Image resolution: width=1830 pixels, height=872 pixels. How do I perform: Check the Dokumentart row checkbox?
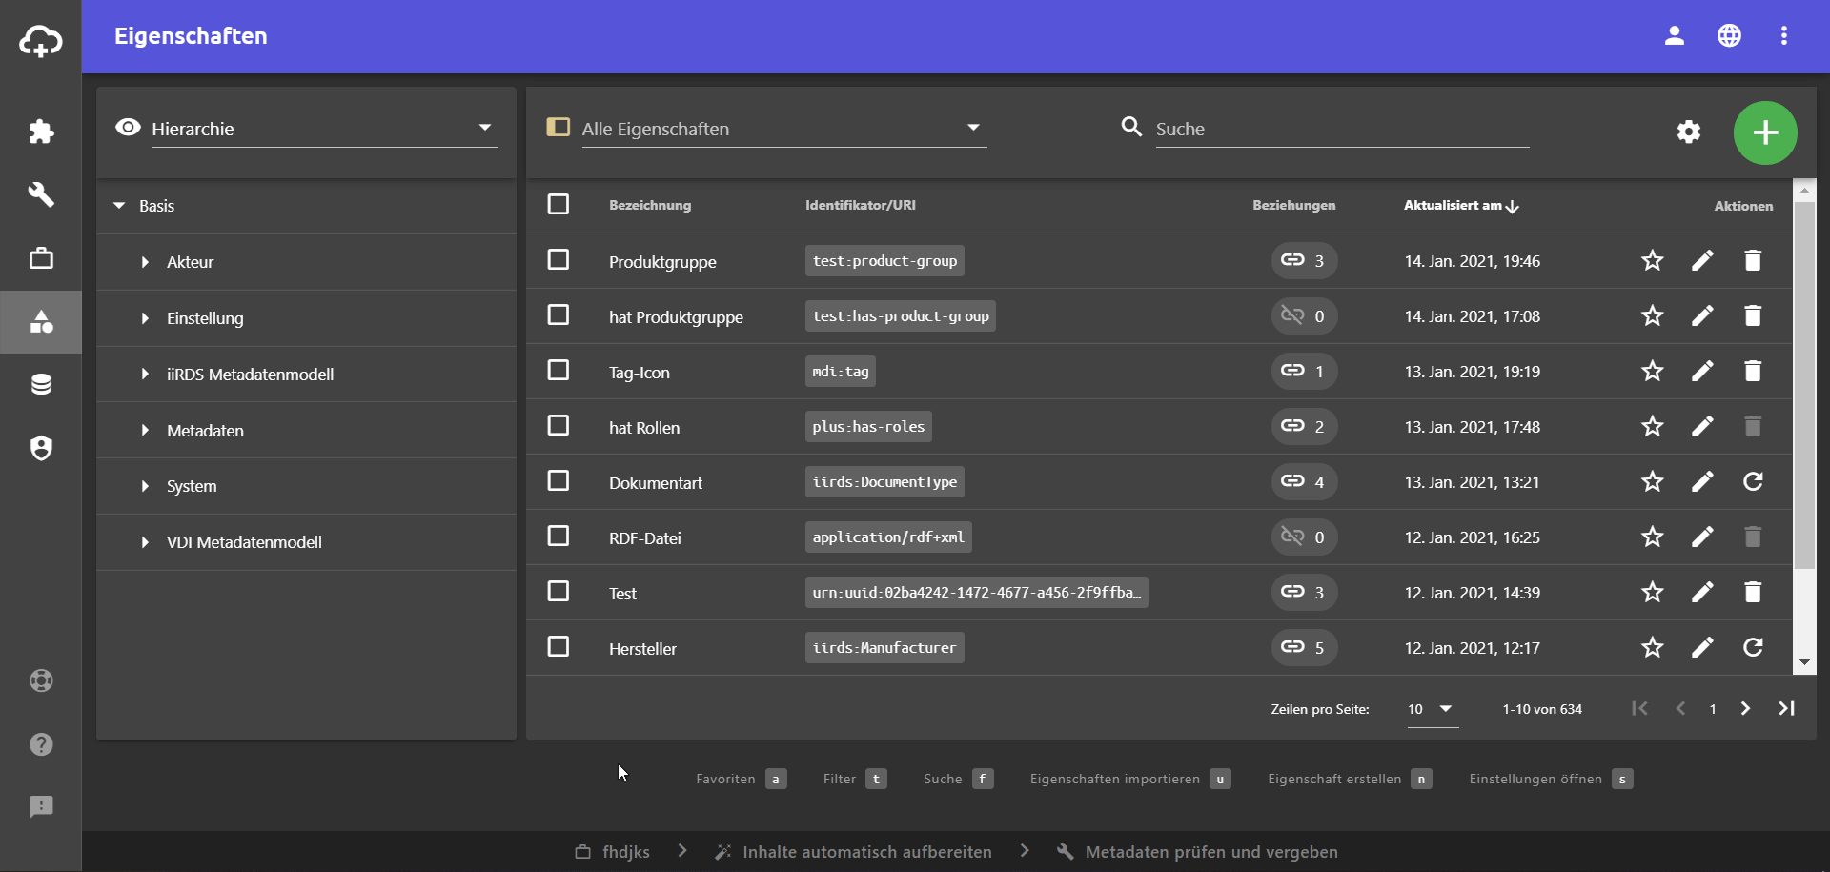(559, 480)
